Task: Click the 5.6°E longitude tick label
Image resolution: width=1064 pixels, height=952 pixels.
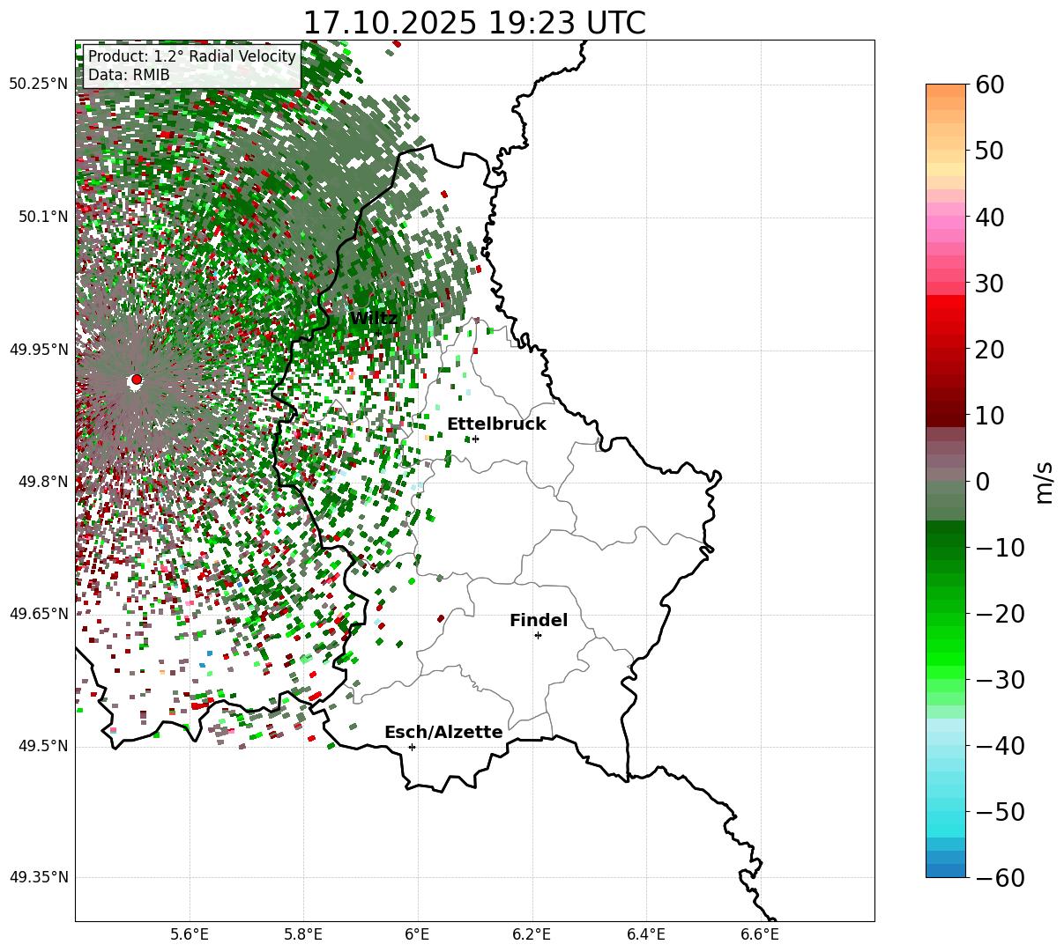Action: tap(189, 934)
